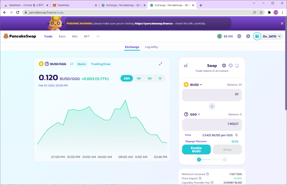Click the CAKE price token icon
The height and width of the screenshot is (185, 287).
pyautogui.click(x=219, y=36)
